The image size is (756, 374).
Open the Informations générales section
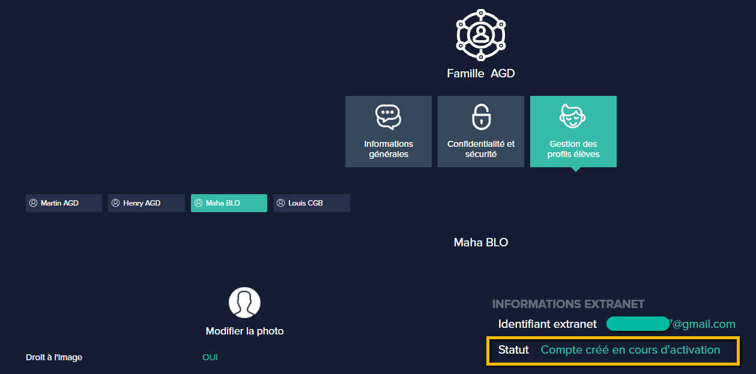[x=389, y=131]
